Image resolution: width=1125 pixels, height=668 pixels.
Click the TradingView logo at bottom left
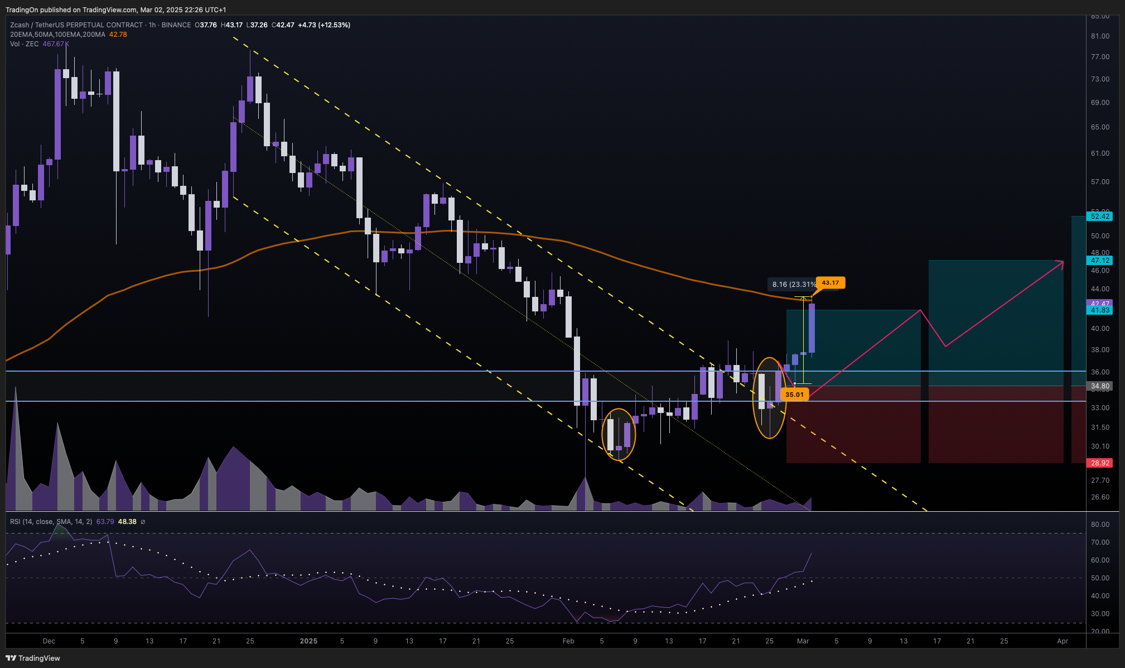33,658
